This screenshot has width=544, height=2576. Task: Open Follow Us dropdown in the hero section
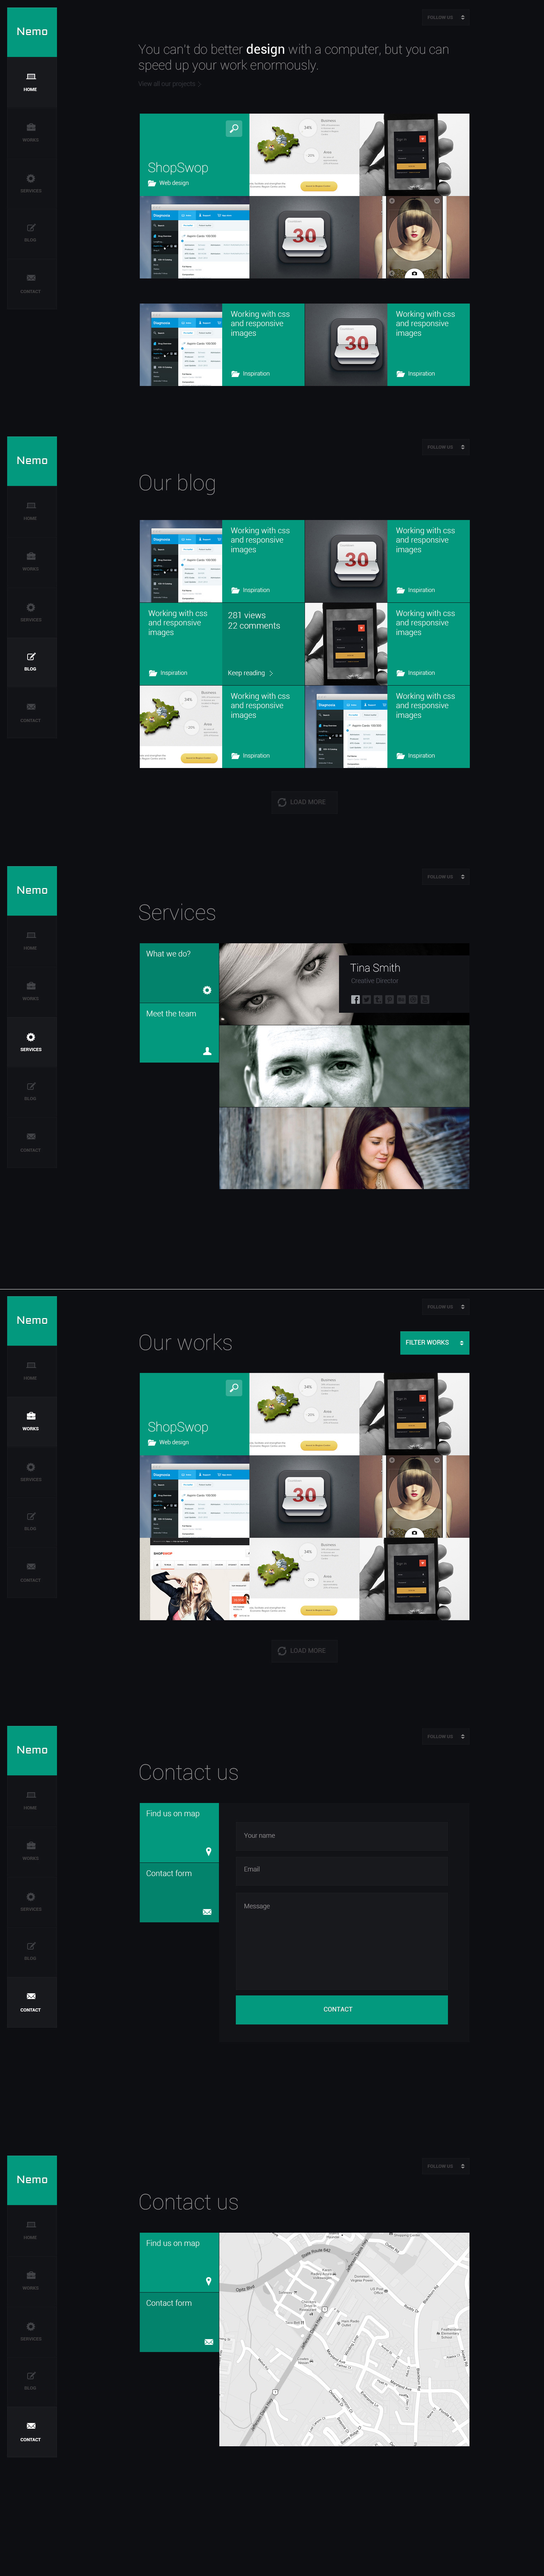(445, 17)
